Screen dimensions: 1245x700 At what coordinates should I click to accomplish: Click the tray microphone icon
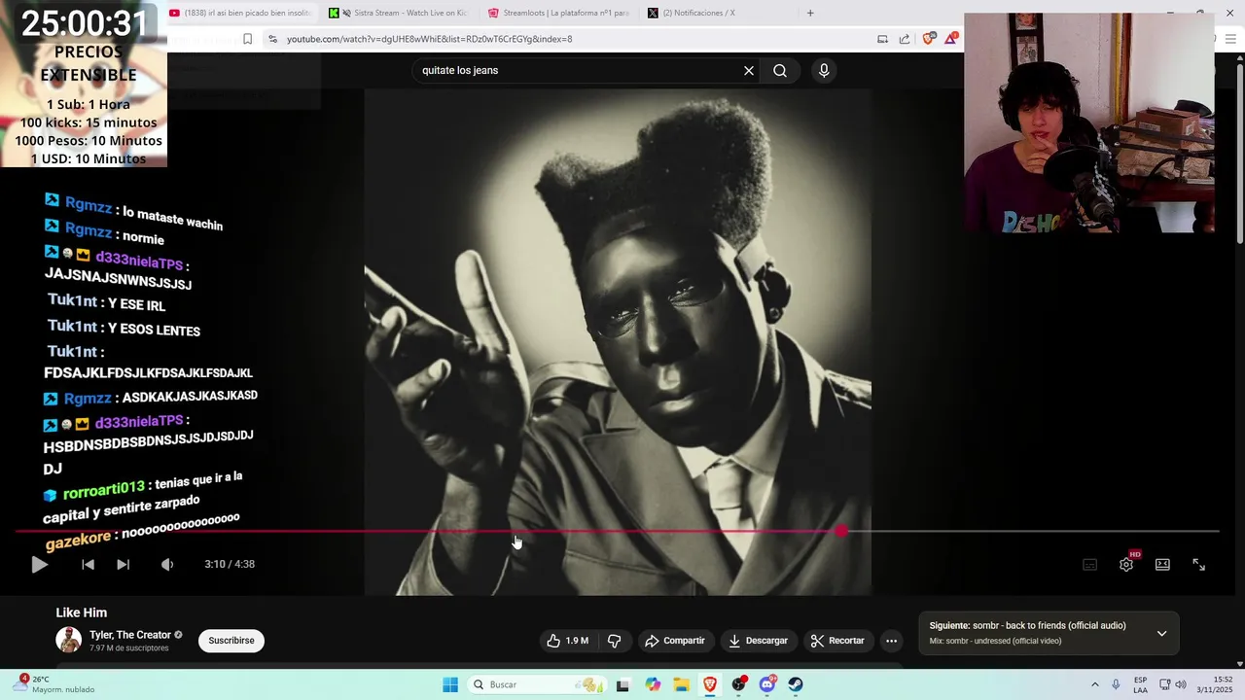point(1116,684)
